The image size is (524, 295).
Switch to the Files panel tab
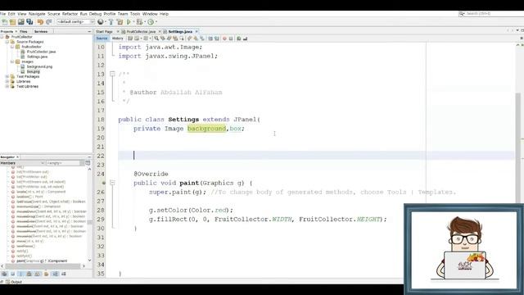24,31
